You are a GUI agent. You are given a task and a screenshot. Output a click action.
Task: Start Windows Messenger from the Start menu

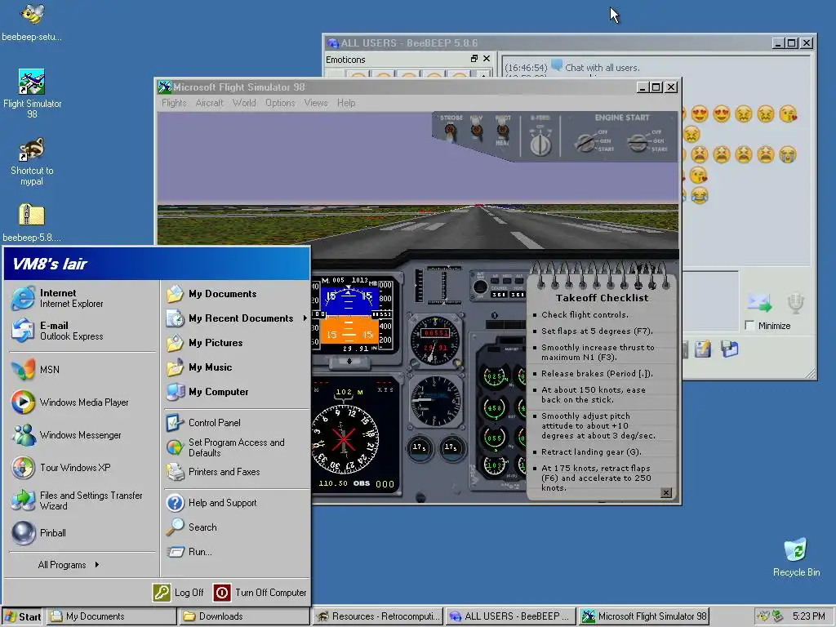(82, 435)
